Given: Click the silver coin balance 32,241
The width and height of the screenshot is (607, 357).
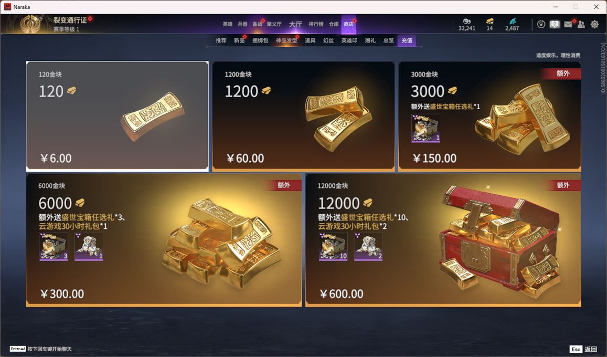Looking at the screenshot, I should coord(466,24).
